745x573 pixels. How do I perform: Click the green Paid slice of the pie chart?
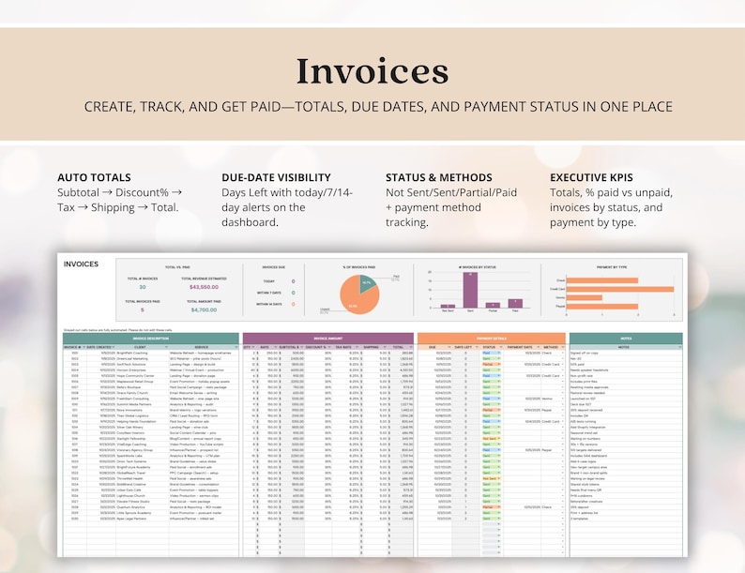(367, 283)
